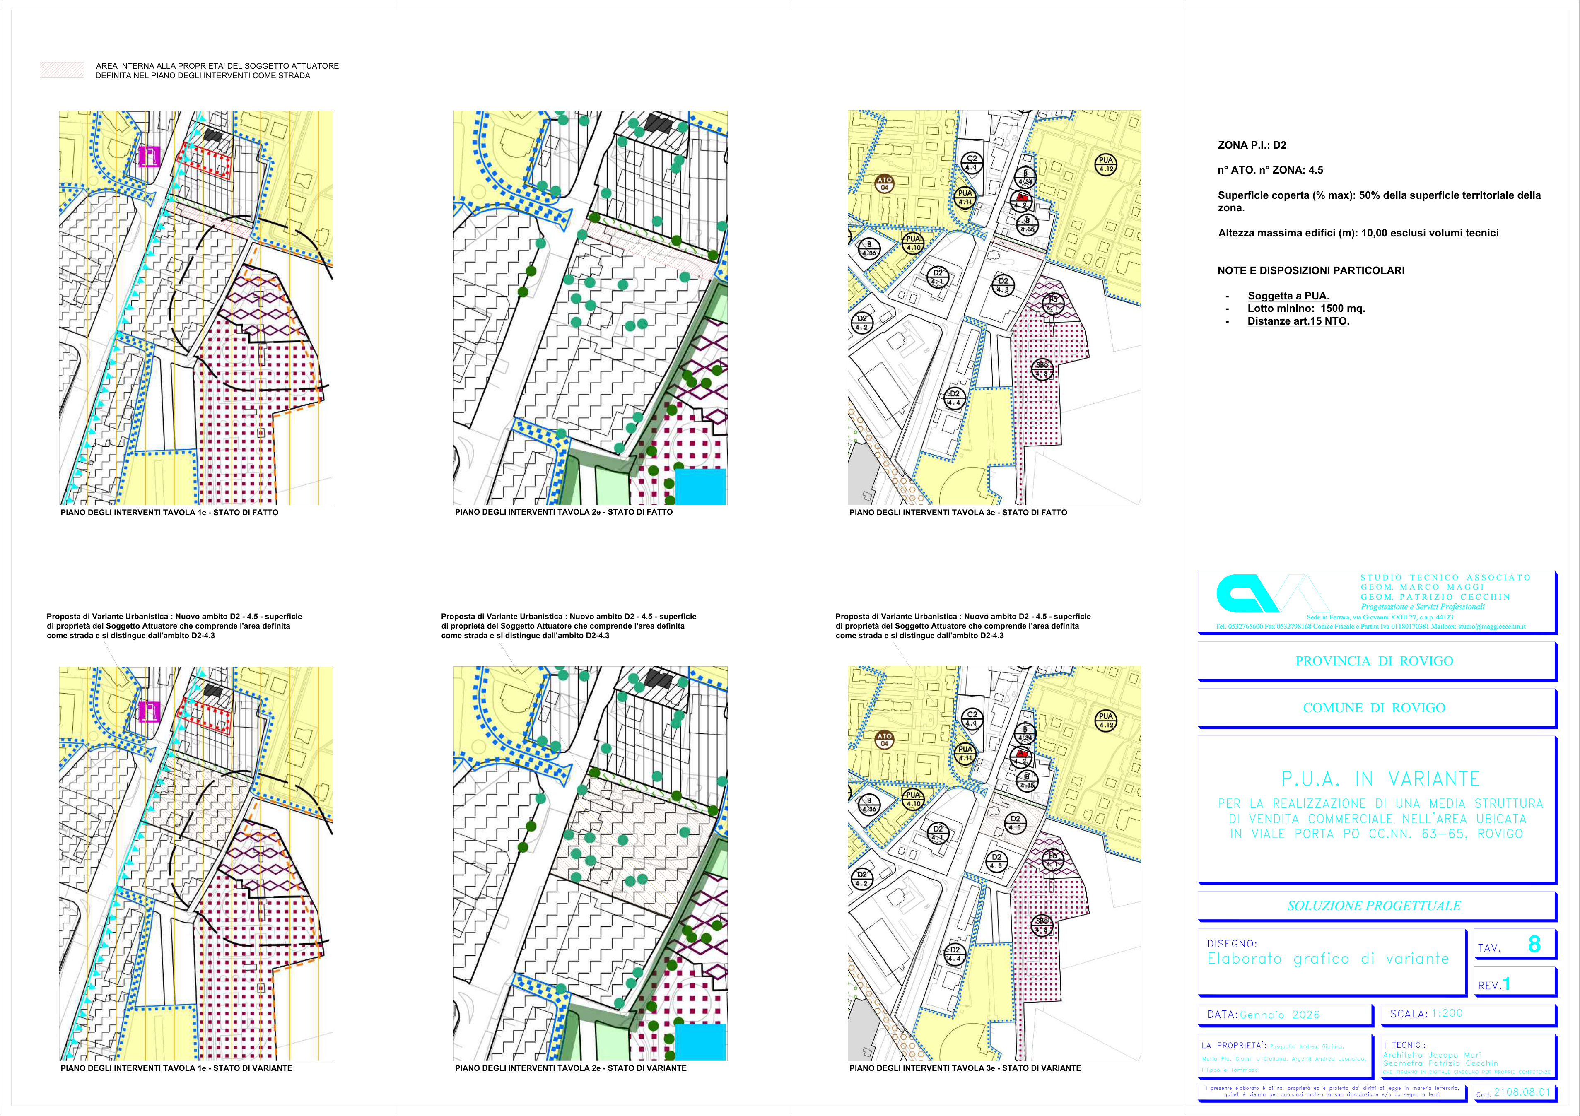The height and width of the screenshot is (1116, 1580).
Task: Click the 'PROVINCIA DI ROVIGO' box
Action: coord(1376,661)
